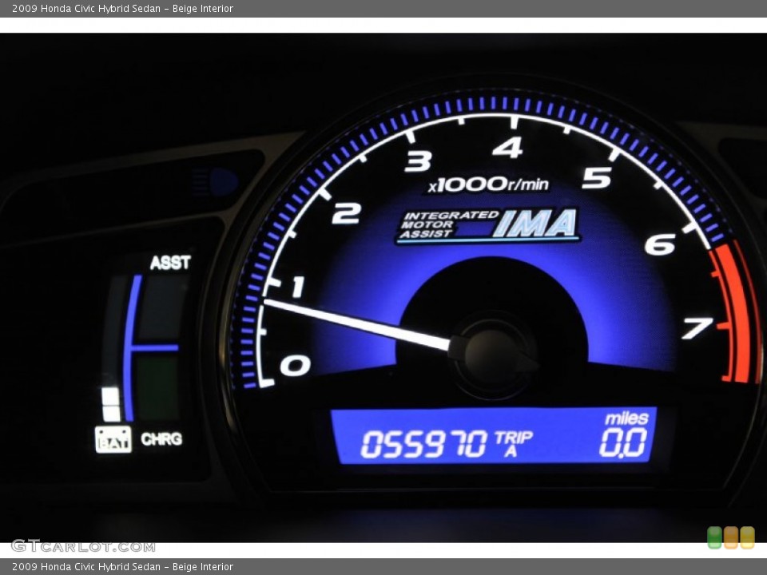Click the ASST label on the gauge

coord(169,263)
